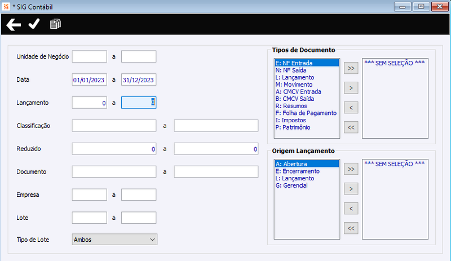Focus the Documento end field

(216, 172)
